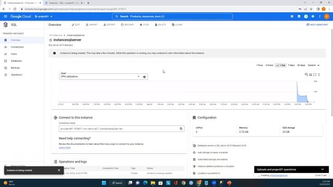Collapse the Uploads and project01 operations panel
333x187 pixels.
point(323,169)
